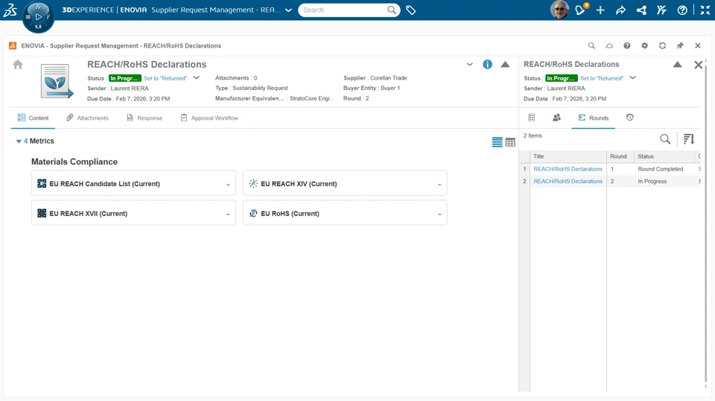Switch to the Response tab

[144, 118]
